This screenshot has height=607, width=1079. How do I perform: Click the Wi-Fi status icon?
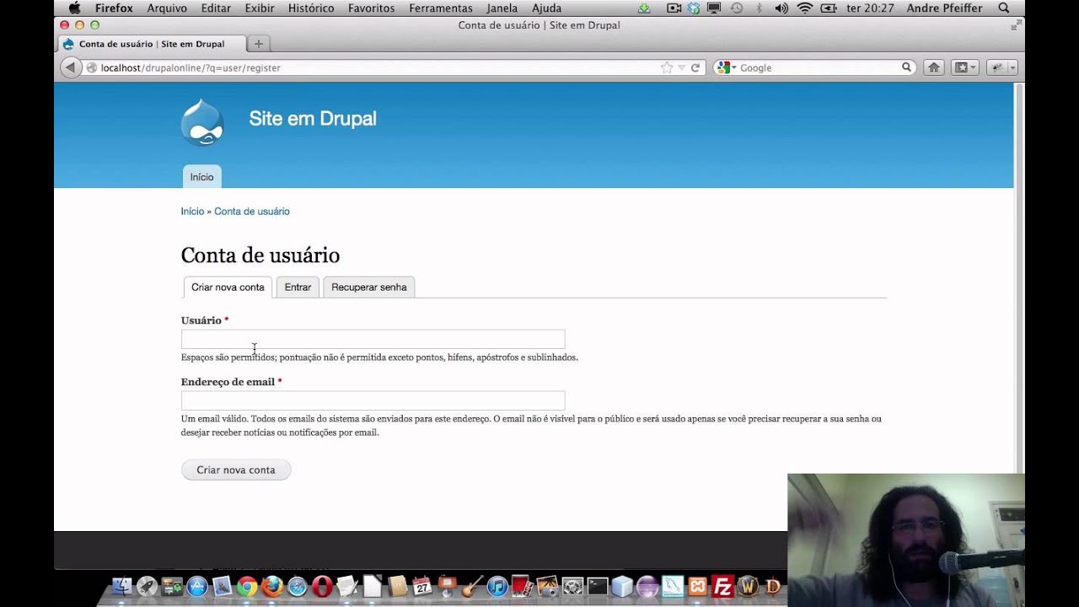804,8
